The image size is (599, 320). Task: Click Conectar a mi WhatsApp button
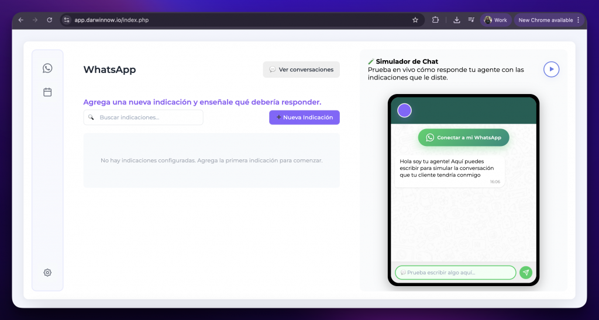[463, 138]
